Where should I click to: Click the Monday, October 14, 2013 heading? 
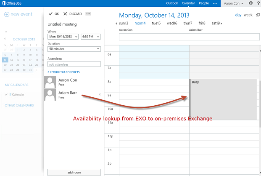[x=154, y=15]
